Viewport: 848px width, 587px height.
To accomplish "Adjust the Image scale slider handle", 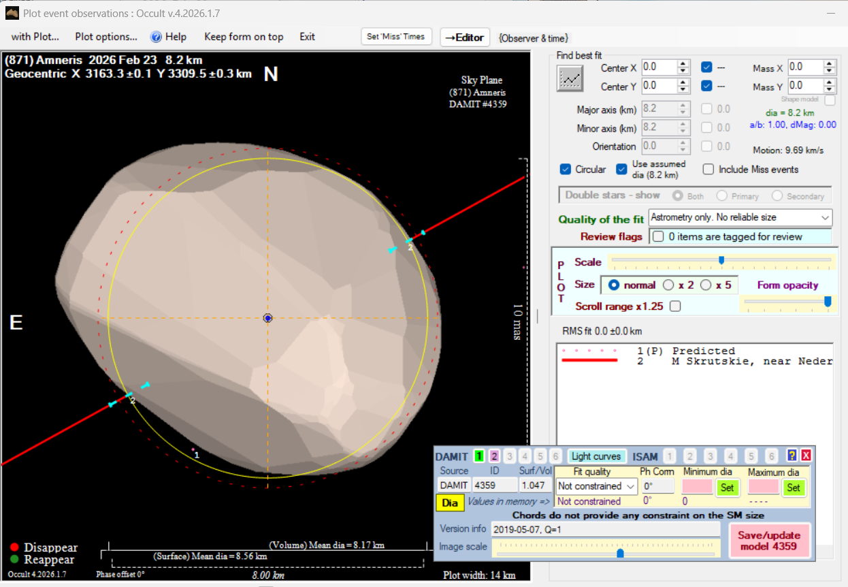I will pos(620,553).
